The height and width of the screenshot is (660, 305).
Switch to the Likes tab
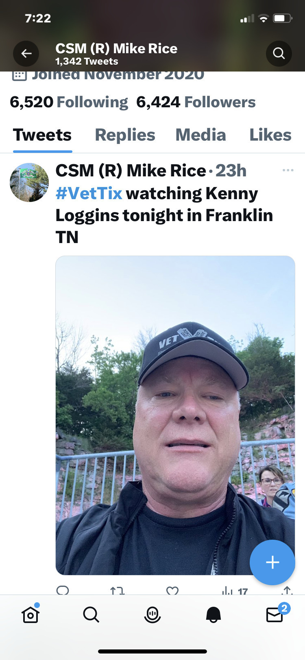point(270,135)
